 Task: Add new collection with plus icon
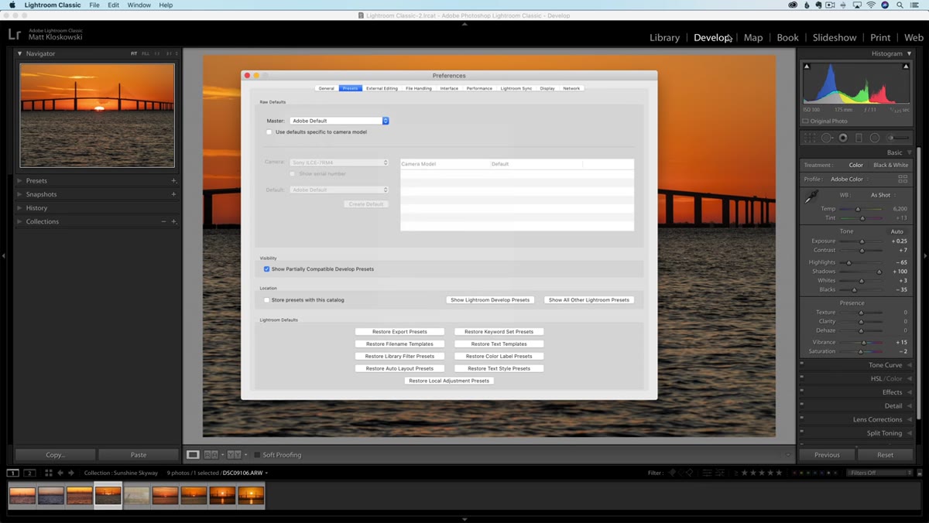[173, 221]
